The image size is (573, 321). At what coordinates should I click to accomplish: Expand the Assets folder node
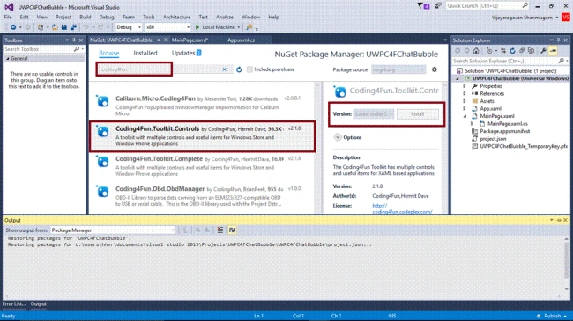coord(465,101)
